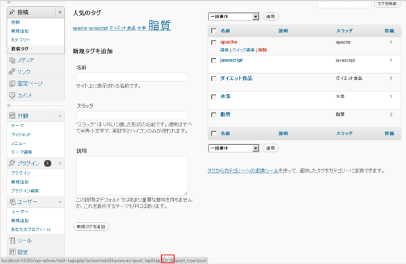Check the 水素 tag checkbox
This screenshot has width=406, height=264.
pyautogui.click(x=214, y=97)
